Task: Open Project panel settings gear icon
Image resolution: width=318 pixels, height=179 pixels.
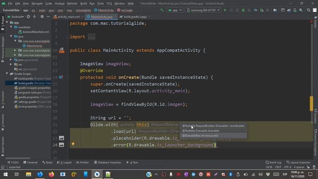Action: click(42, 16)
